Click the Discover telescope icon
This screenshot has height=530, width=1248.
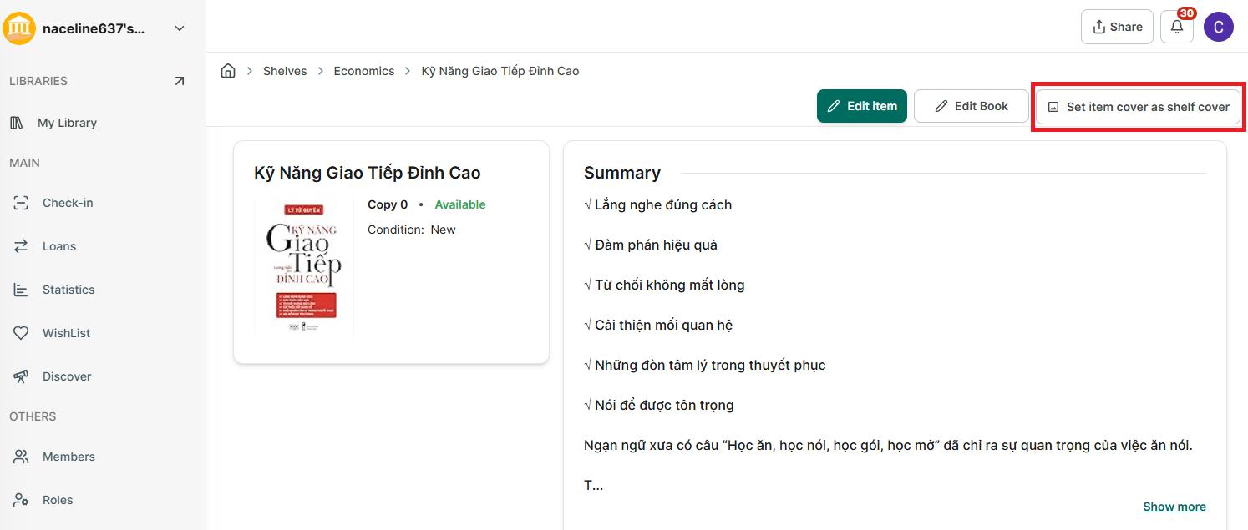[21, 376]
